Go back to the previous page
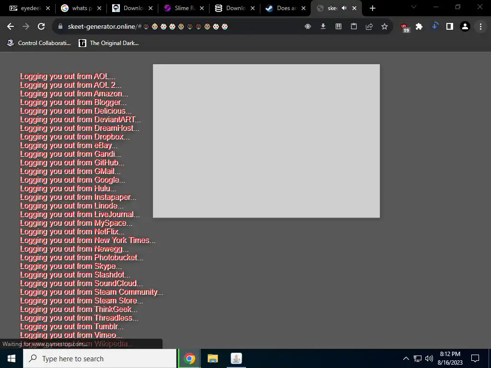 tap(11, 27)
